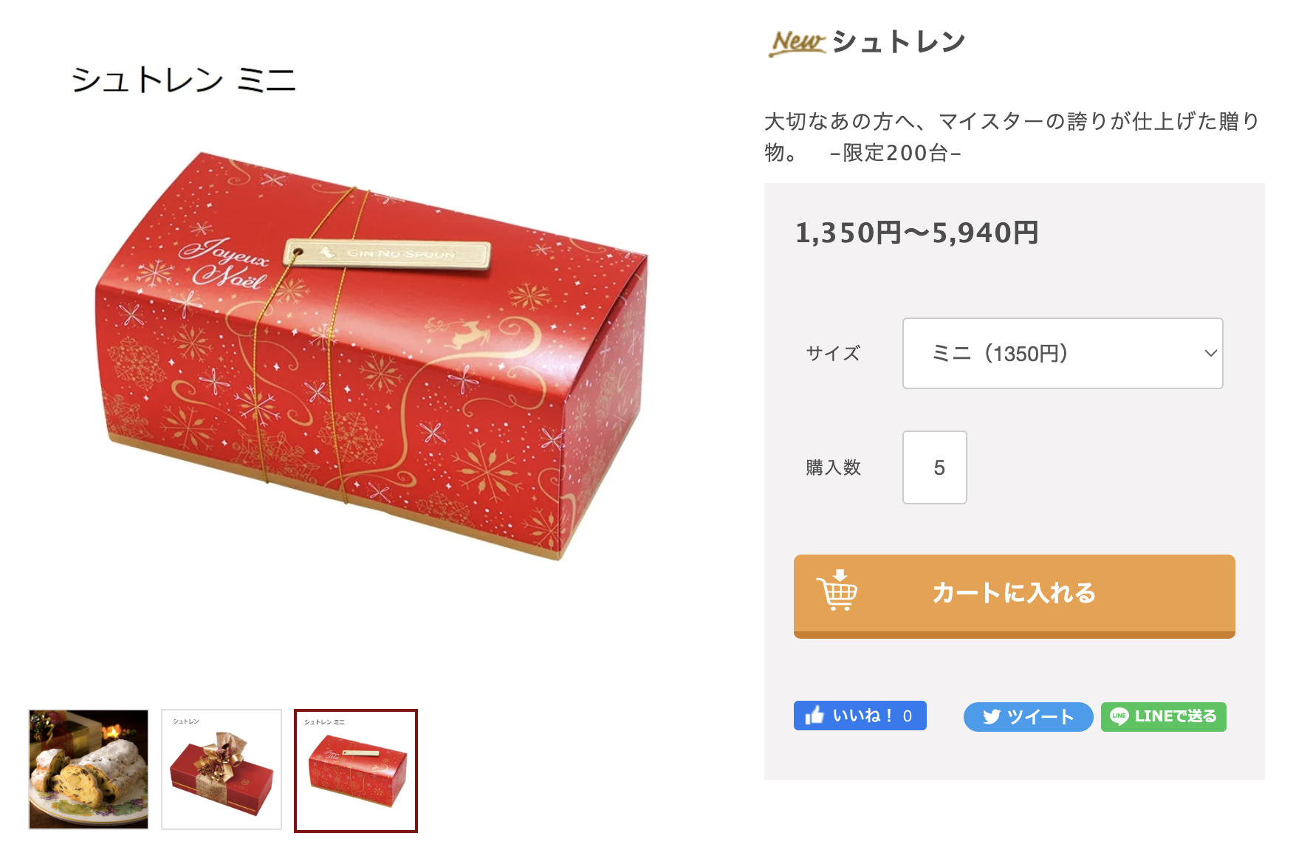Send via LINEで送る button

pyautogui.click(x=1163, y=717)
